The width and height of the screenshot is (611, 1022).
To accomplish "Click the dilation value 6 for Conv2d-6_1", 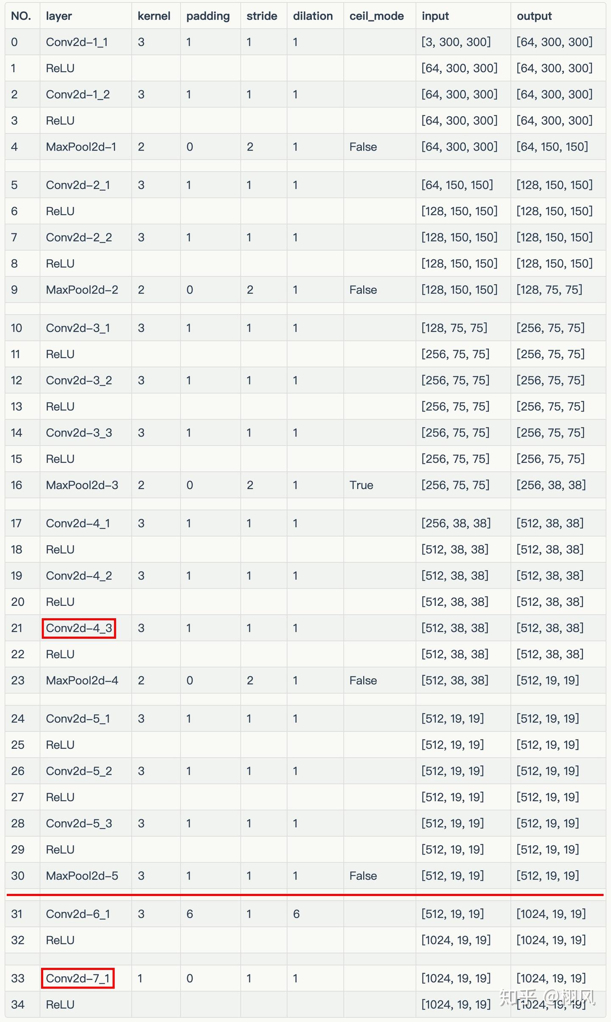I will click(x=296, y=914).
